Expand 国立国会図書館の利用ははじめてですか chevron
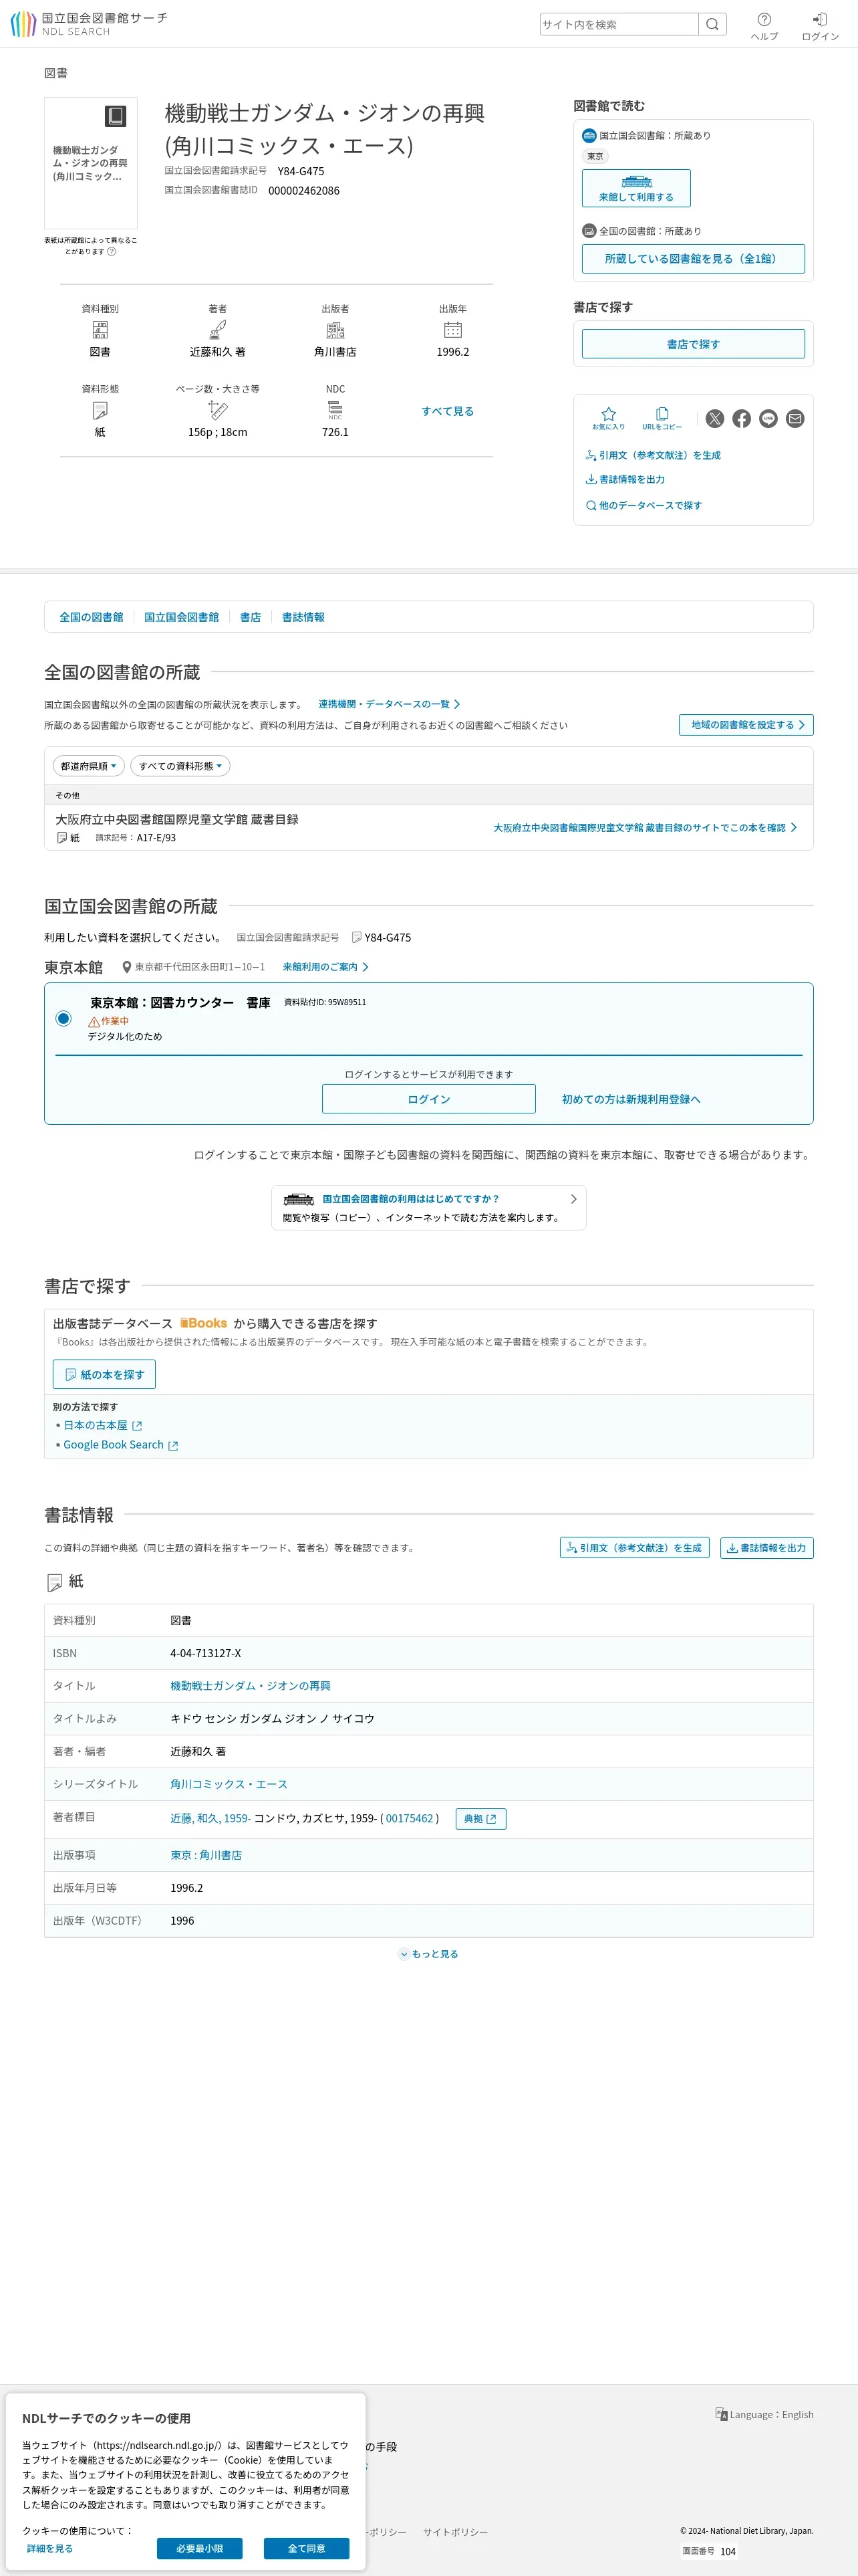Viewport: 858px width, 2576px height. pos(573,1198)
